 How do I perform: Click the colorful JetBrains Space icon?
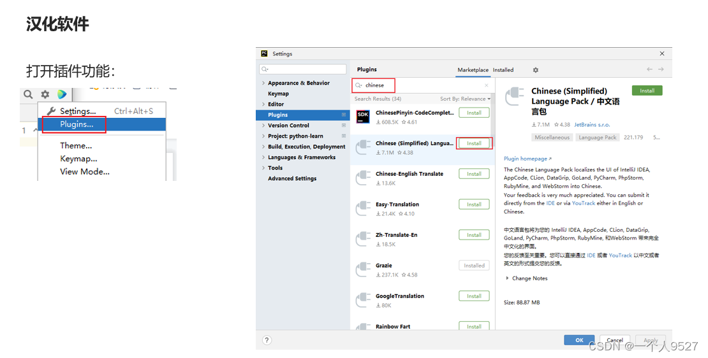click(x=62, y=94)
